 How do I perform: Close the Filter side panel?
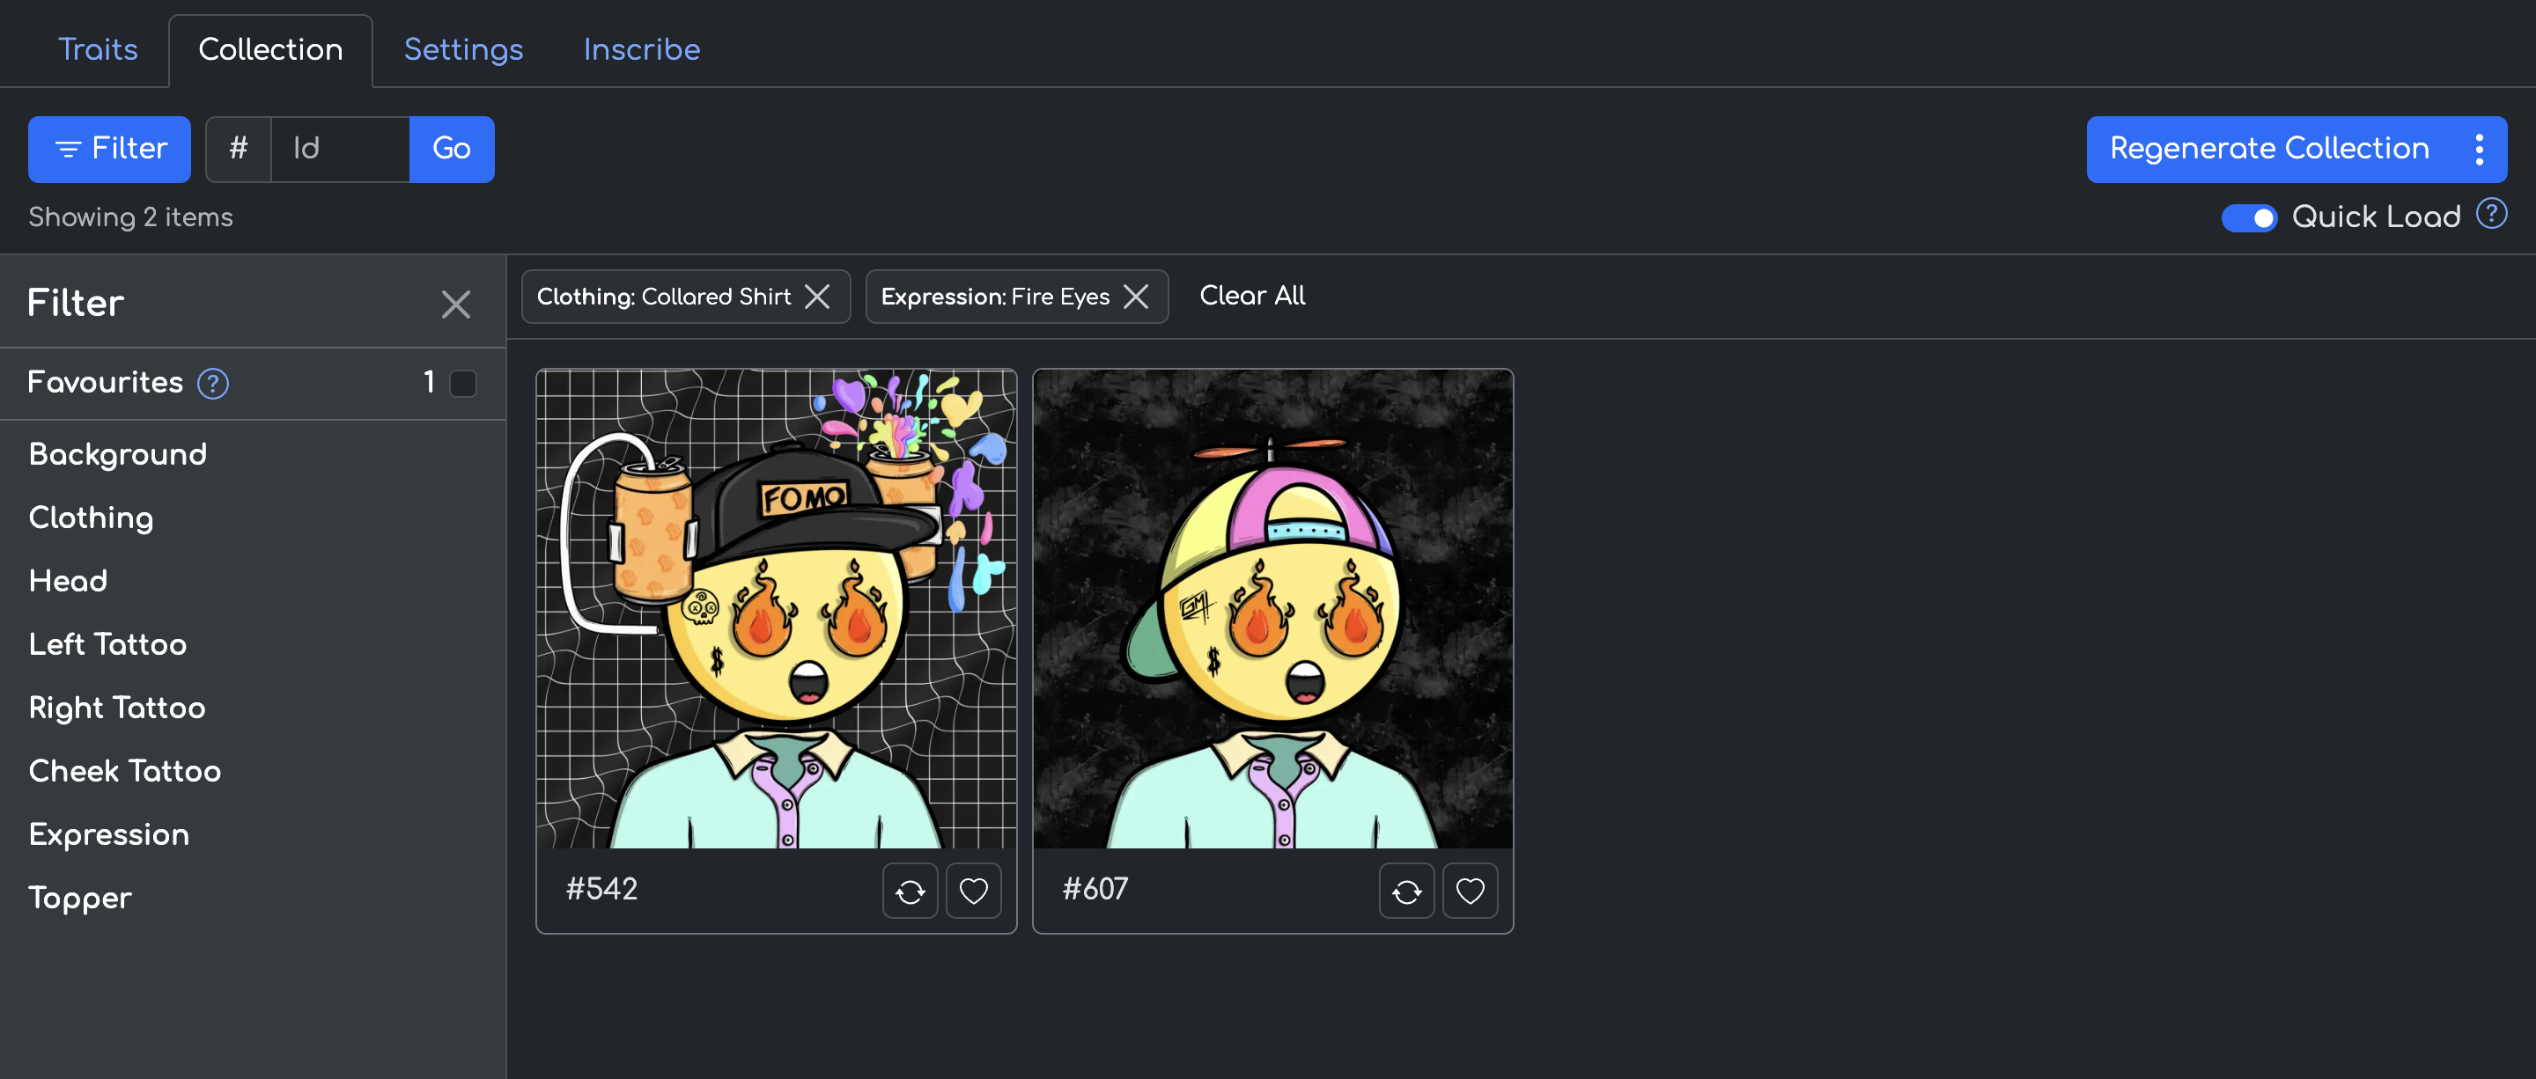[x=455, y=304]
